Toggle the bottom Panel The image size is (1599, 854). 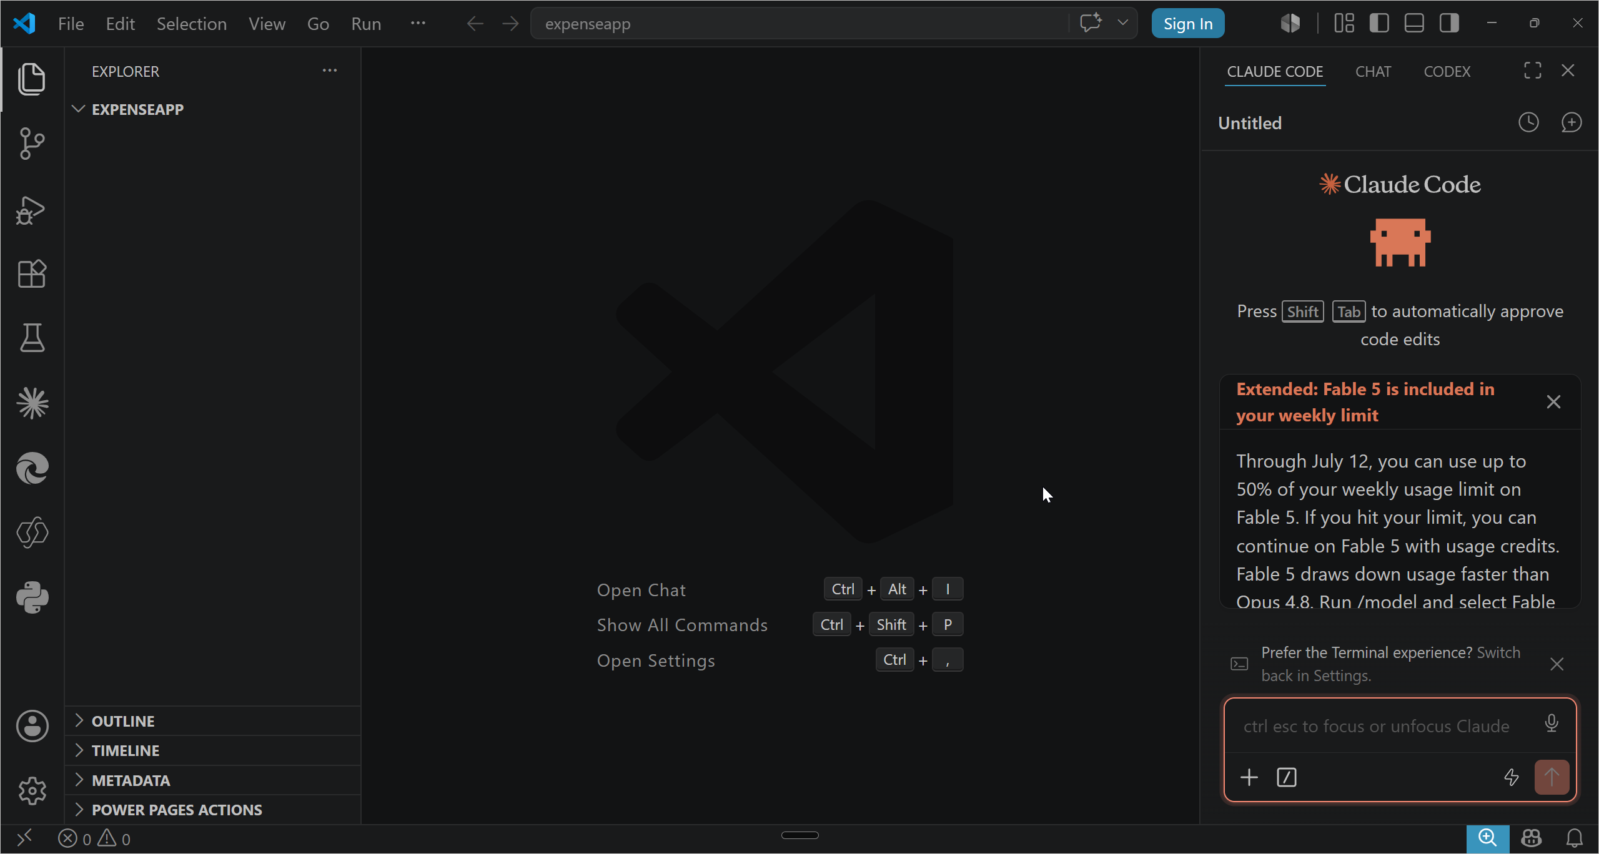(x=1414, y=24)
